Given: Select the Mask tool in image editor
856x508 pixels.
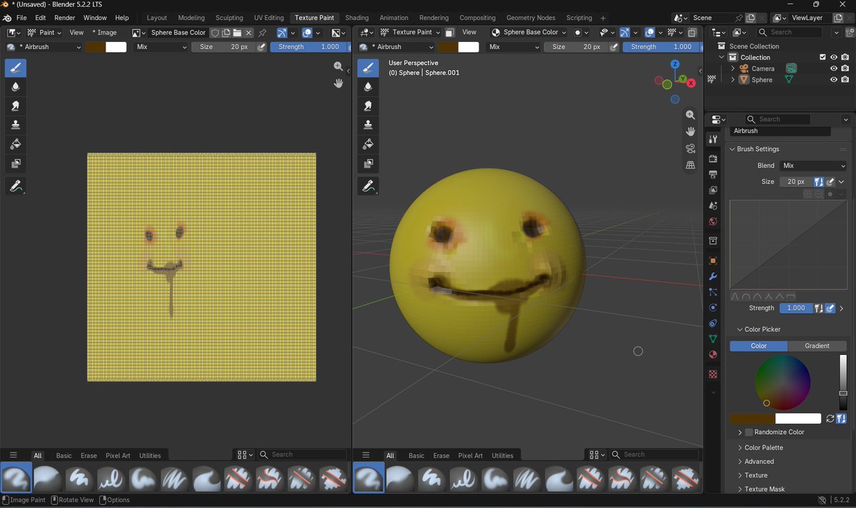Looking at the screenshot, I should tap(16, 163).
